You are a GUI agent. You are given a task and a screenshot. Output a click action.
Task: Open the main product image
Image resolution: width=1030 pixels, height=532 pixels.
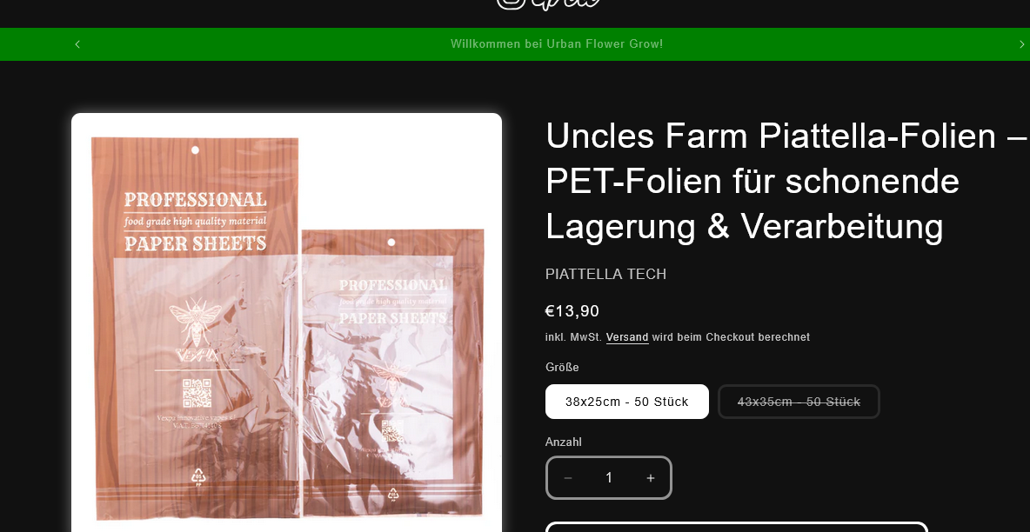tap(286, 323)
